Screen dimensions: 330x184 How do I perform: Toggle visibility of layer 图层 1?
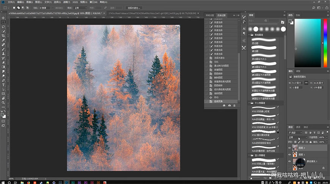[x=290, y=155]
